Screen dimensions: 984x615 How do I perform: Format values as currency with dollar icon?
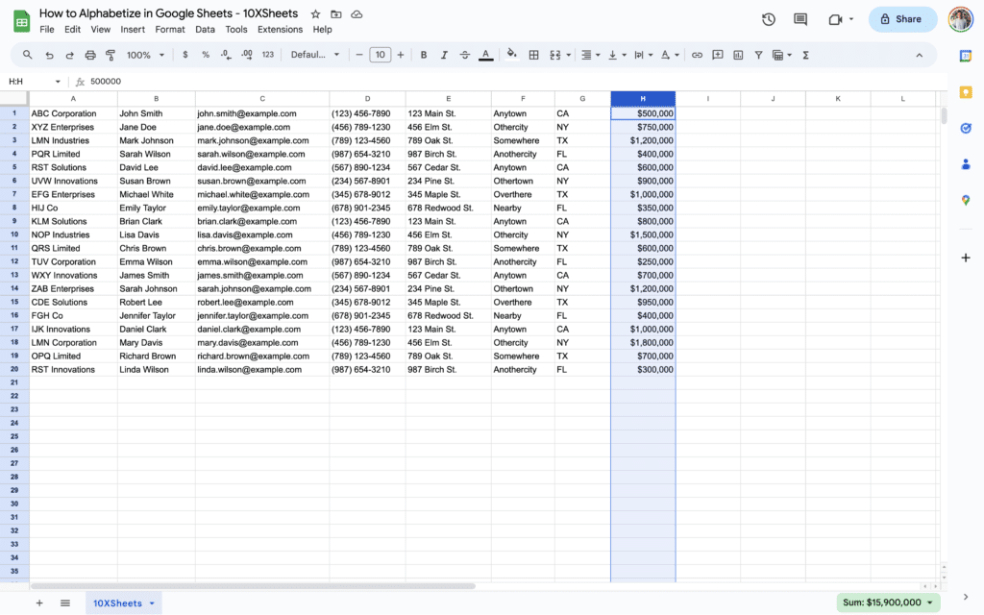pyautogui.click(x=184, y=55)
